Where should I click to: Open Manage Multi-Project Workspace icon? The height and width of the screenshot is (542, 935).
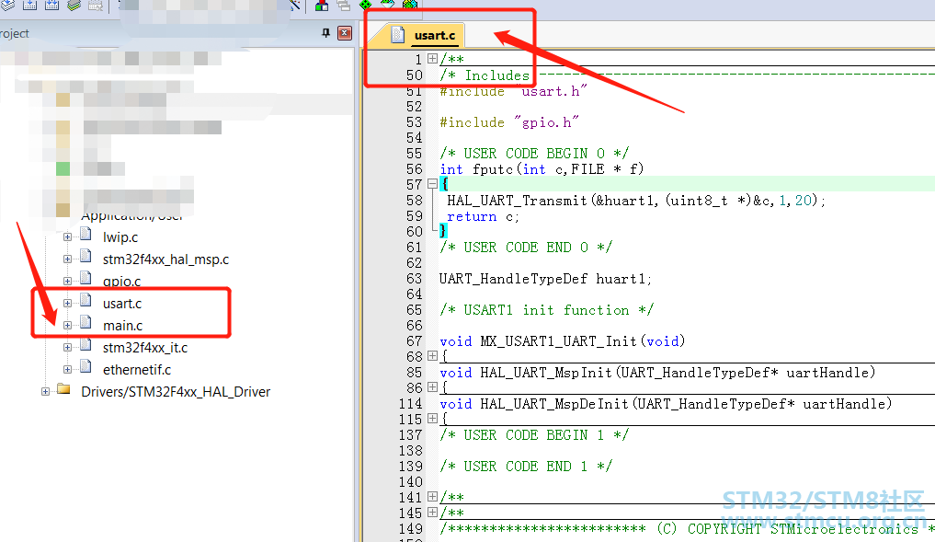tap(344, 6)
